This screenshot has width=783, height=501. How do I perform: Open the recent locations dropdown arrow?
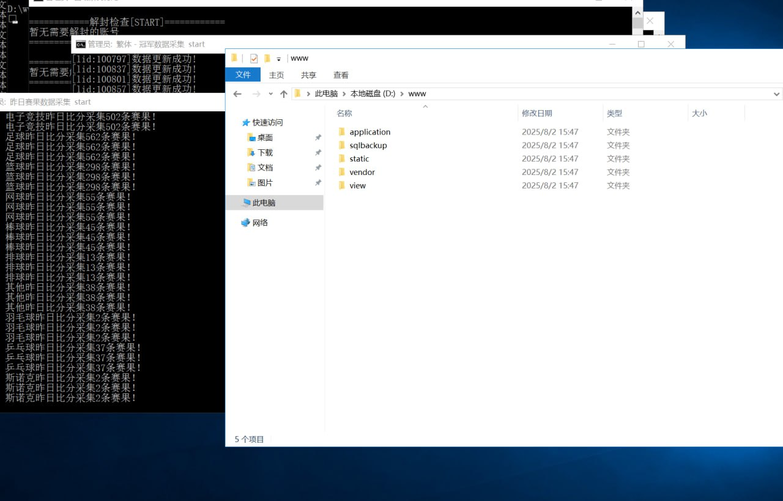[x=270, y=94]
